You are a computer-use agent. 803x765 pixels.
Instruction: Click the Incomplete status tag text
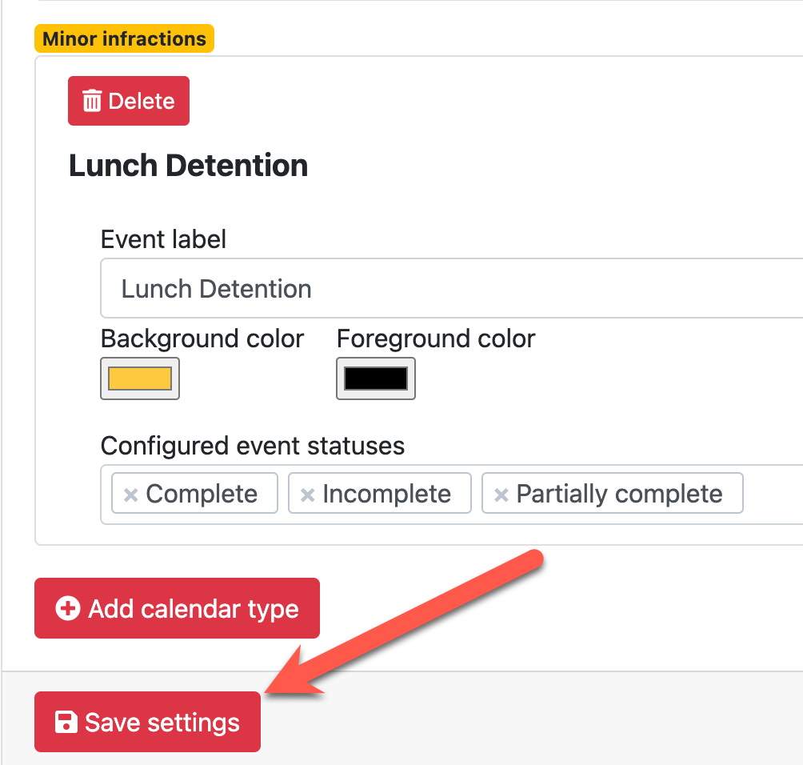click(386, 495)
